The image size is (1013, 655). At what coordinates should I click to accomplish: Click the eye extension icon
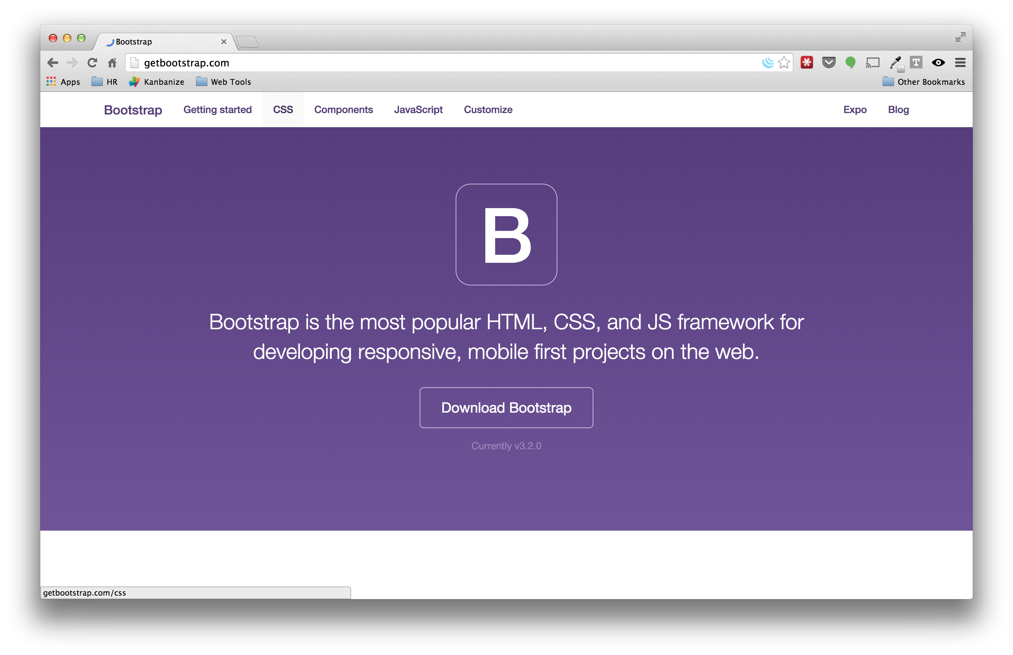pos(938,63)
